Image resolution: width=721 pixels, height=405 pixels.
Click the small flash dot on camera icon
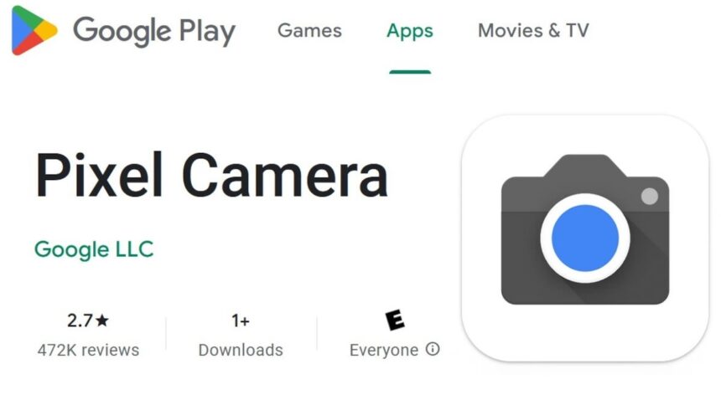point(649,196)
